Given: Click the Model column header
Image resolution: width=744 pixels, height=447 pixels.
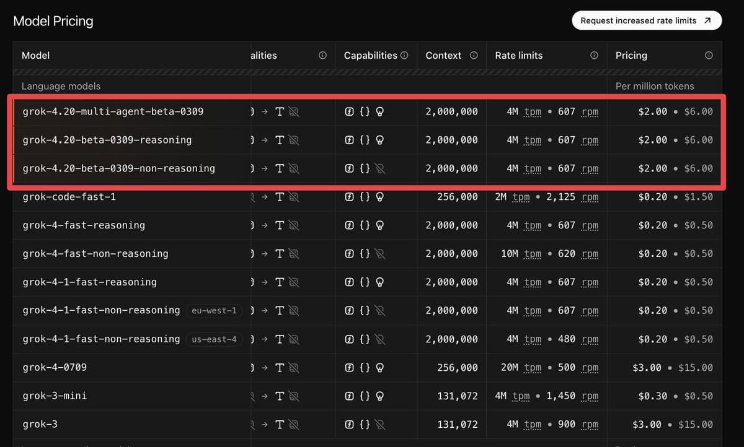Looking at the screenshot, I should click(36, 55).
